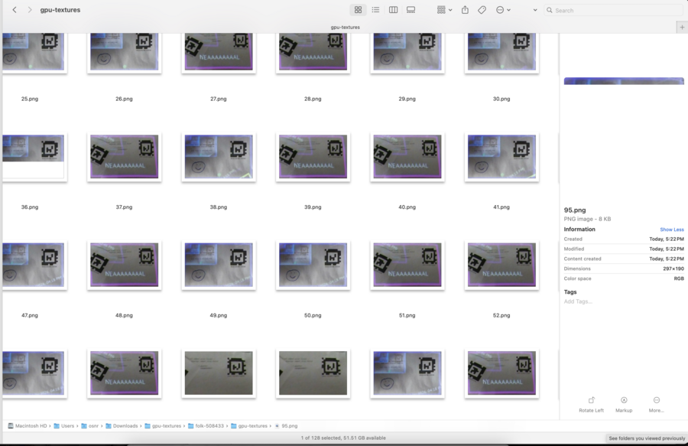This screenshot has width=688, height=446.
Task: Go forward with the right chevron
Action: 29,10
